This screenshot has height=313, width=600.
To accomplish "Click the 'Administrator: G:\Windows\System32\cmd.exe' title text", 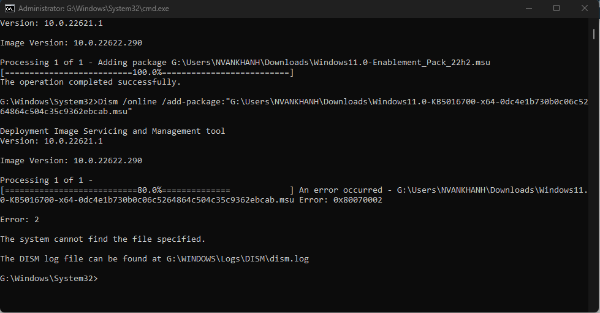I will (x=93, y=9).
